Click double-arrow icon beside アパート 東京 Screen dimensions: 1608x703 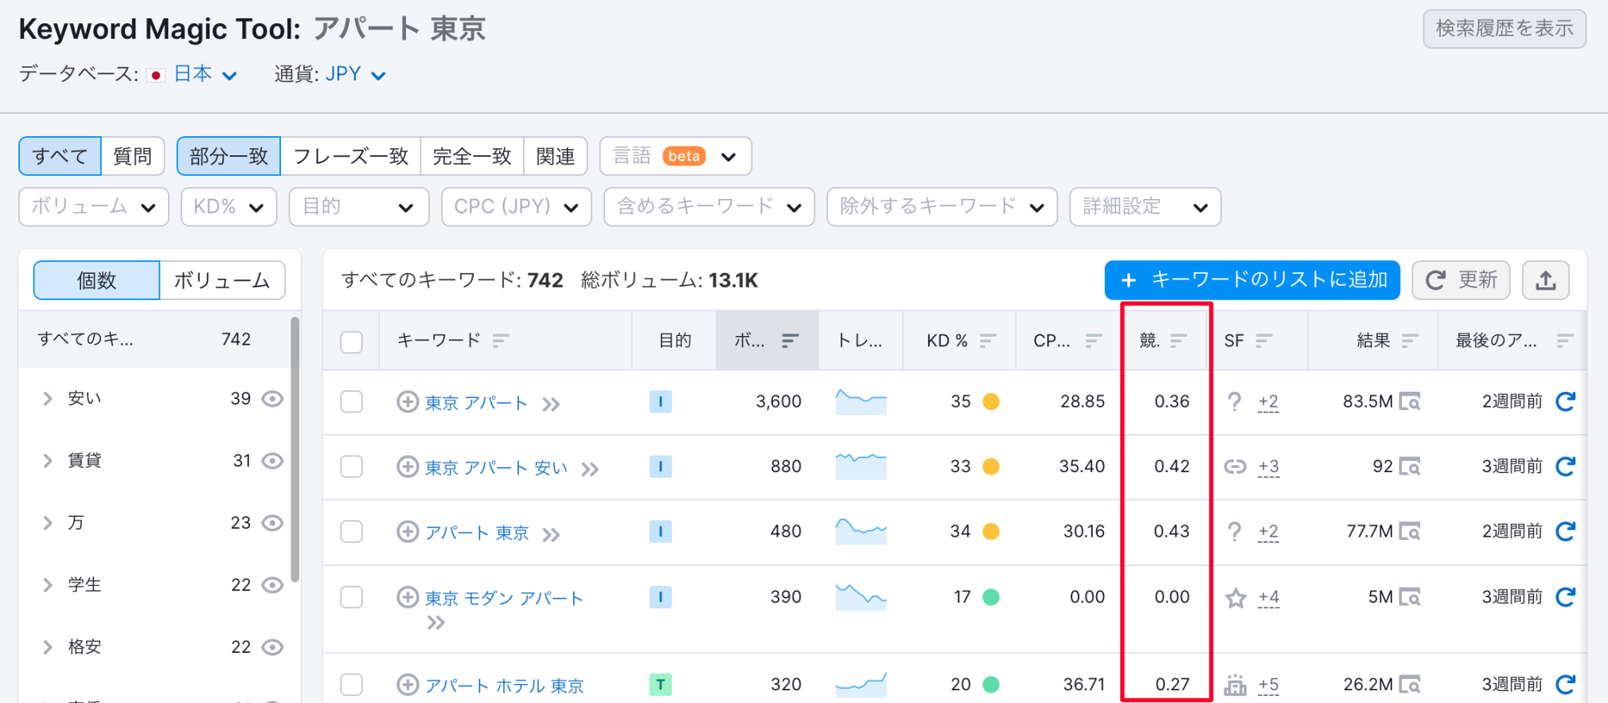coord(551,534)
